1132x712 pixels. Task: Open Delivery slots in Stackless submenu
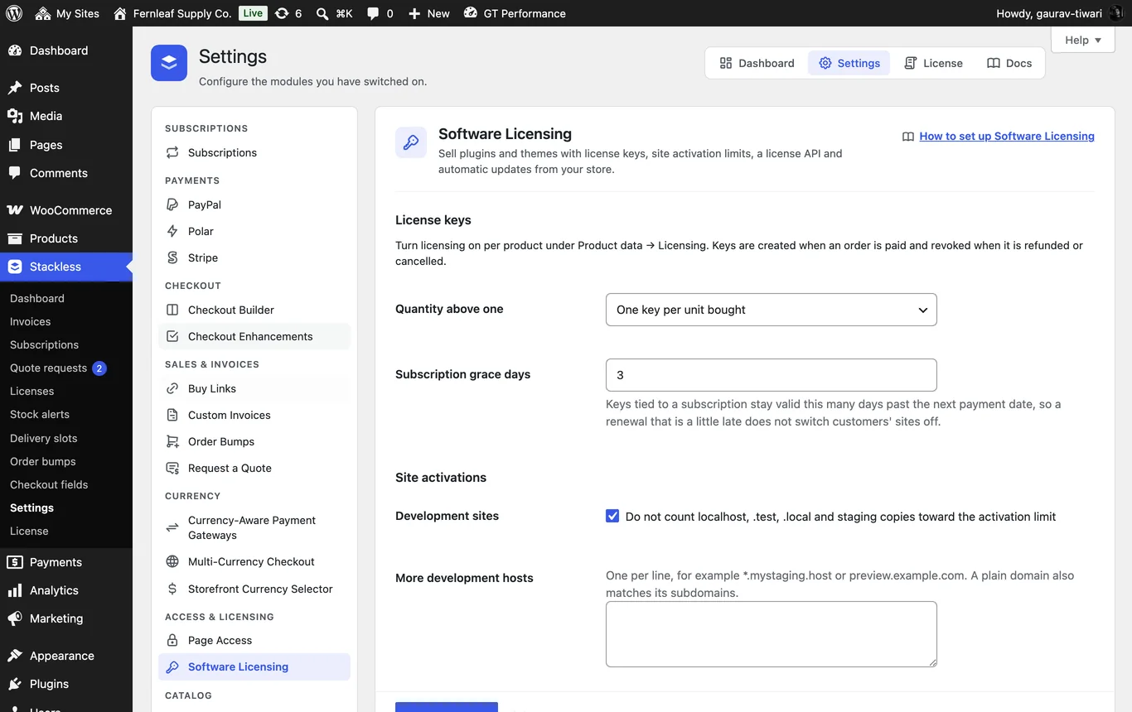[43, 438]
